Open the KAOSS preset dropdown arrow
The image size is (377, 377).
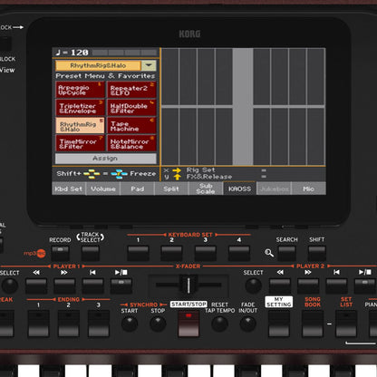point(149,65)
